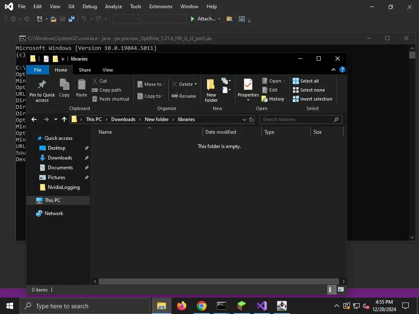The width and height of the screenshot is (419, 314).
Task: Expand the Move to dropdown
Action: tap(164, 84)
